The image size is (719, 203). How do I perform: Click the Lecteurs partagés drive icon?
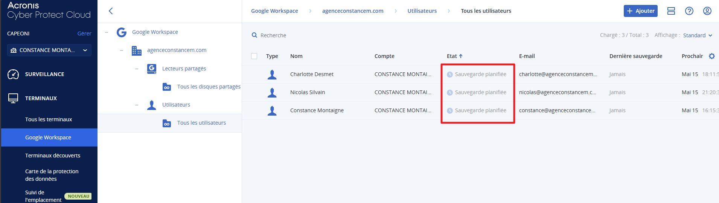pyautogui.click(x=152, y=69)
